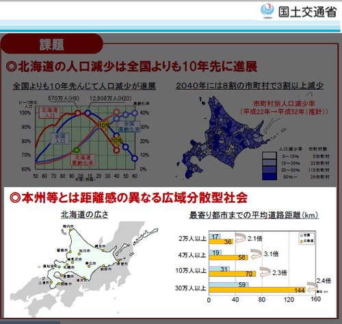342x324 pixels.
Task: Click the 国土交通省 logo icon
Action: click(267, 10)
